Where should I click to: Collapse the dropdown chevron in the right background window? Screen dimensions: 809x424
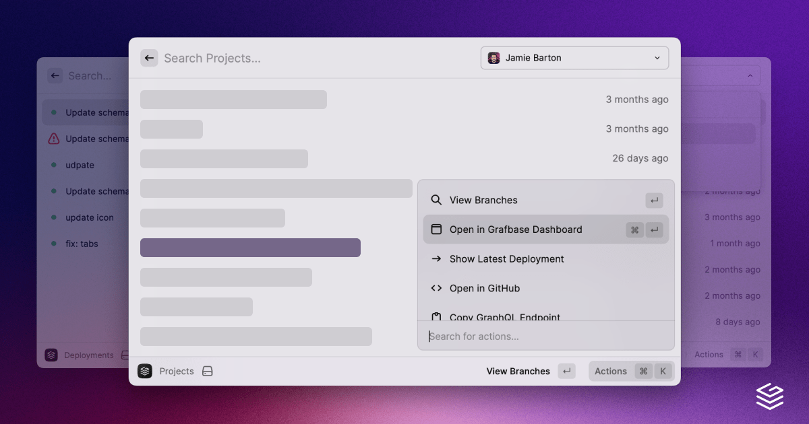[x=751, y=76]
